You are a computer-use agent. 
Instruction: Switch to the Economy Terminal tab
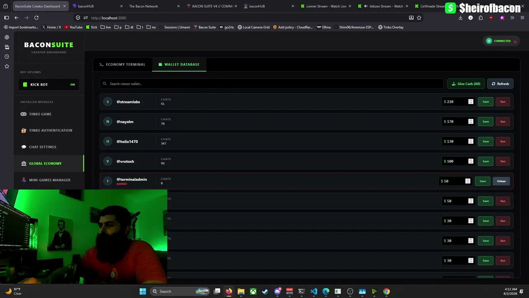[x=122, y=65]
